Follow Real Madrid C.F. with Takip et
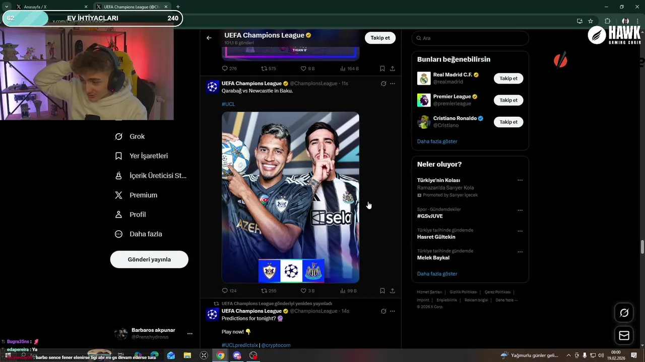Image resolution: width=645 pixels, height=362 pixels. click(x=508, y=78)
